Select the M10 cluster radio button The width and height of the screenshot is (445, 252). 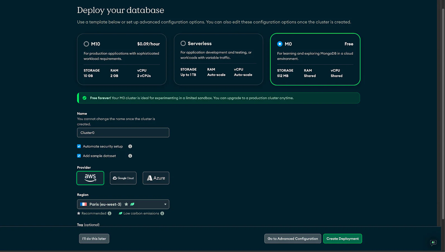pyautogui.click(x=86, y=44)
